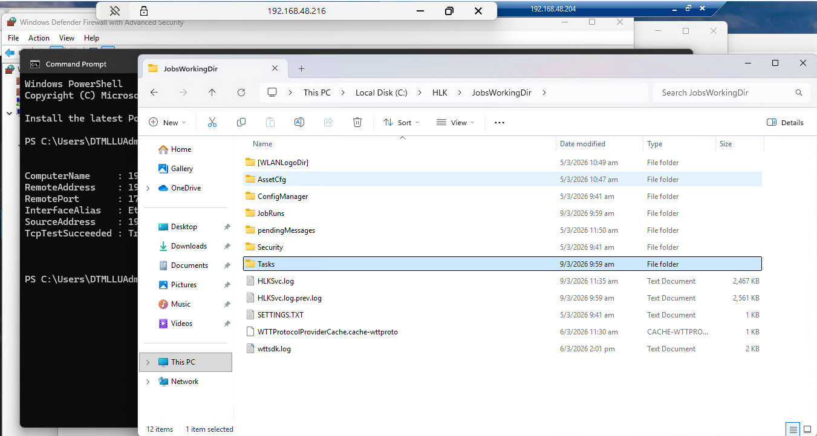Image resolution: width=817 pixels, height=436 pixels.
Task: Select the AssetCfg folder
Action: click(x=502, y=180)
